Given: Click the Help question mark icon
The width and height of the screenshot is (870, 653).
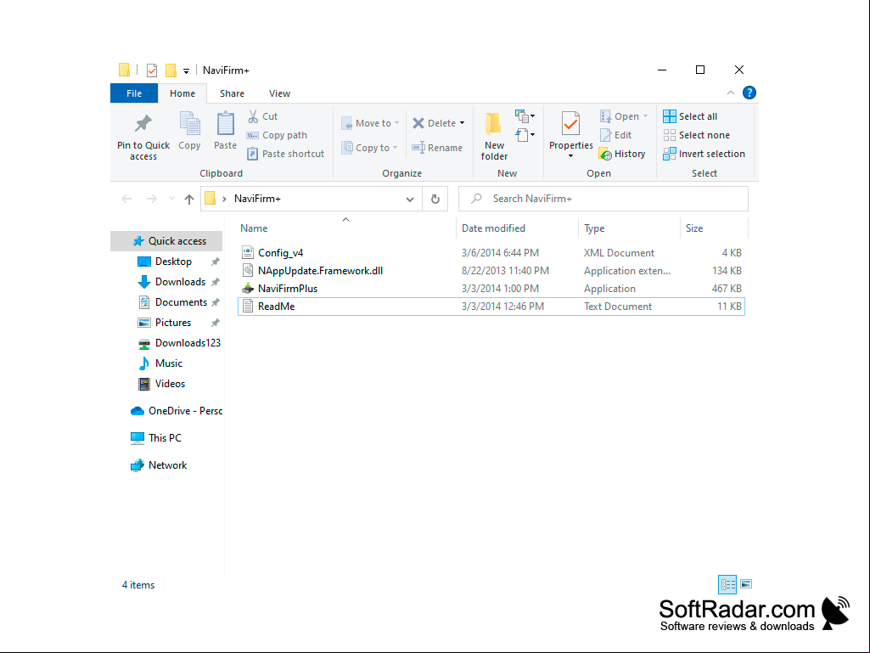Looking at the screenshot, I should click(749, 93).
